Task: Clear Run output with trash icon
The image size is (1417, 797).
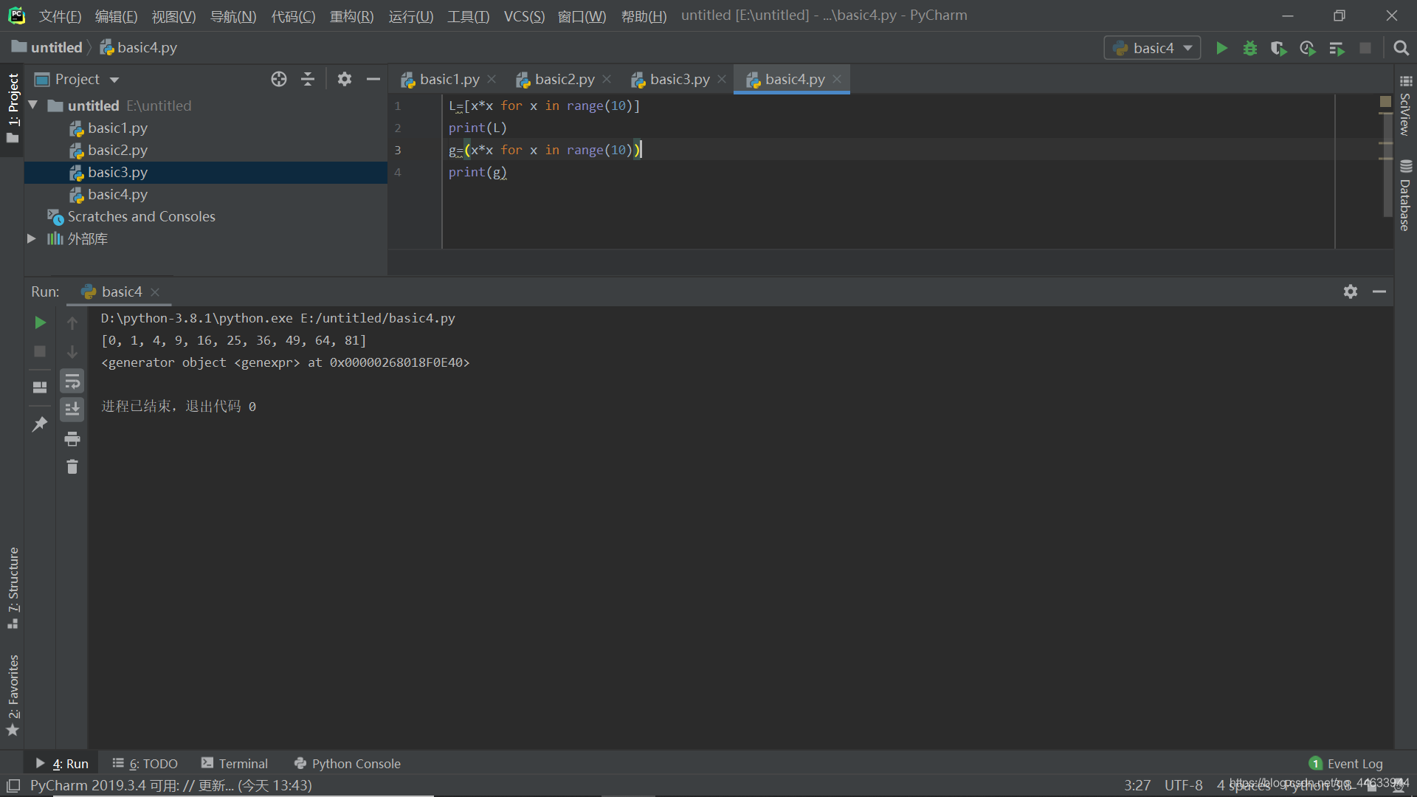Action: 72,467
